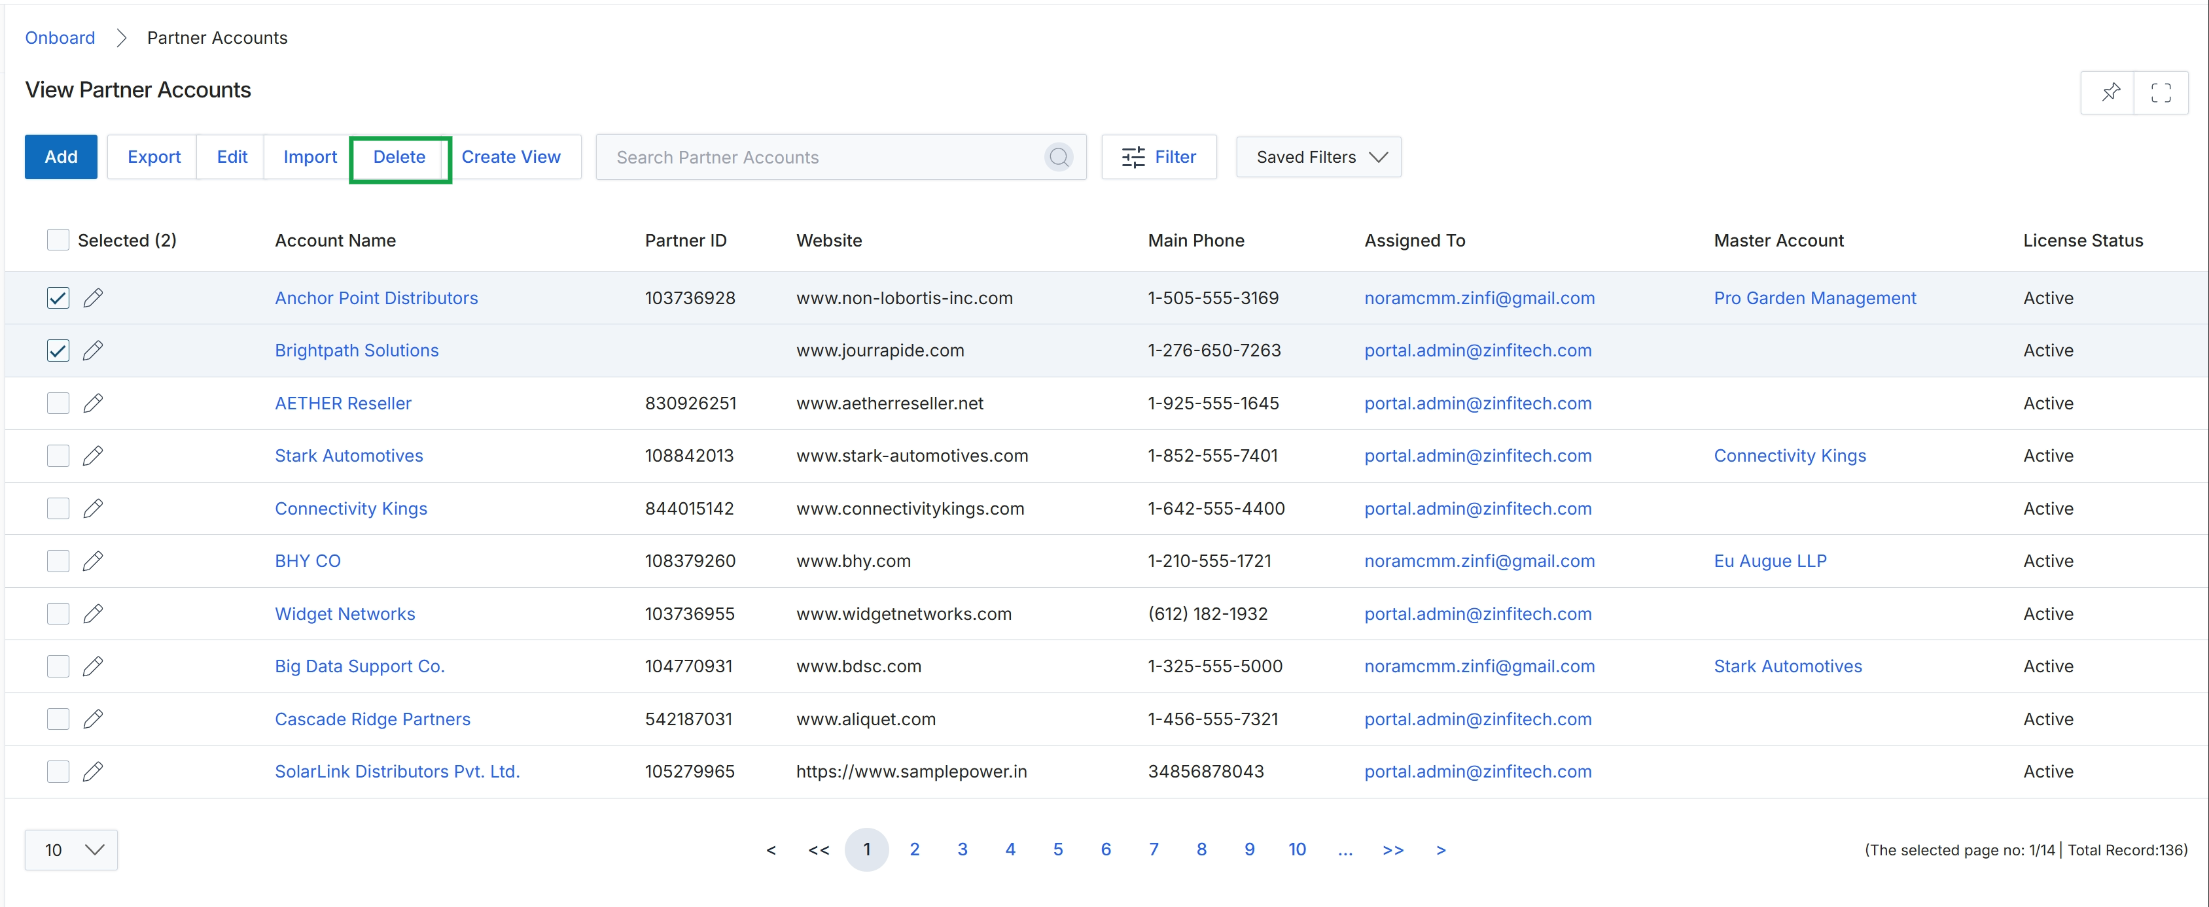Click Main Phone column header

click(x=1195, y=240)
